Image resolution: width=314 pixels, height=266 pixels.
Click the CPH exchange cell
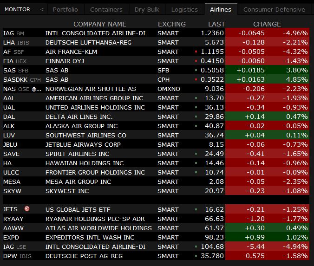164,80
